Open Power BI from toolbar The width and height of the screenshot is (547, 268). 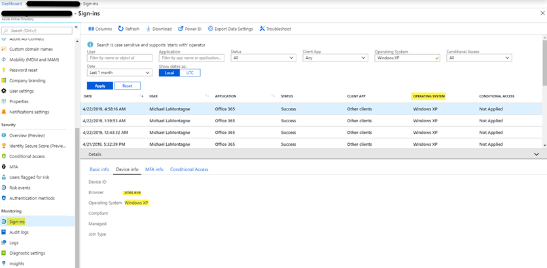[190, 29]
